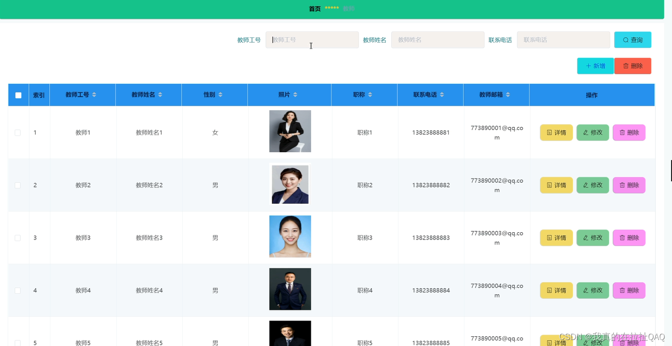Click the sort icon on 教师工号 column
Viewport: 672px width, 346px height.
tap(94, 94)
